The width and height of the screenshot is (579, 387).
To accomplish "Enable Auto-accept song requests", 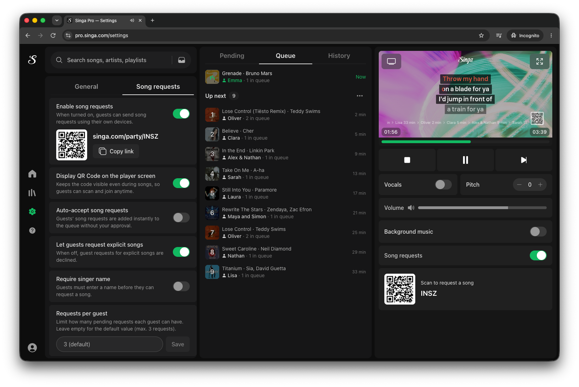I will click(181, 218).
